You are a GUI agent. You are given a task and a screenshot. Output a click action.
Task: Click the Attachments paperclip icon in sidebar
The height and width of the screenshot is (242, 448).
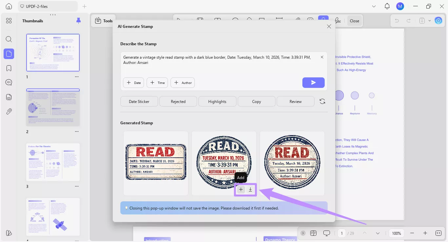click(x=9, y=111)
